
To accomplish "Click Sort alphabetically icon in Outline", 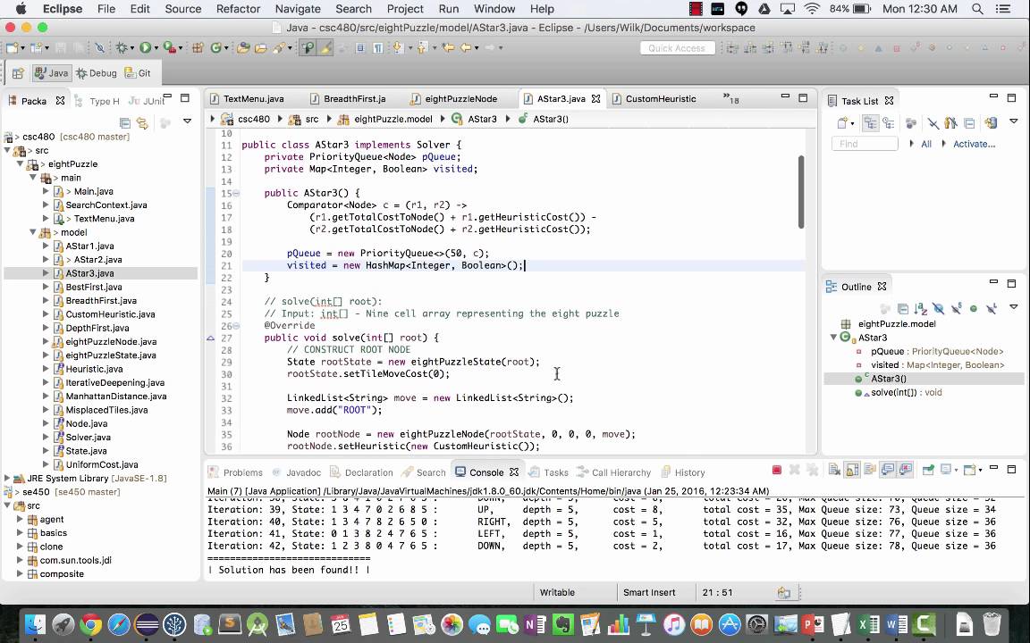I will coord(920,308).
